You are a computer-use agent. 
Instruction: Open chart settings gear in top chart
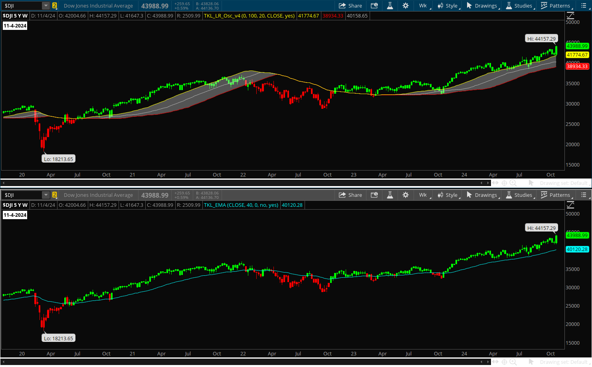[406, 6]
